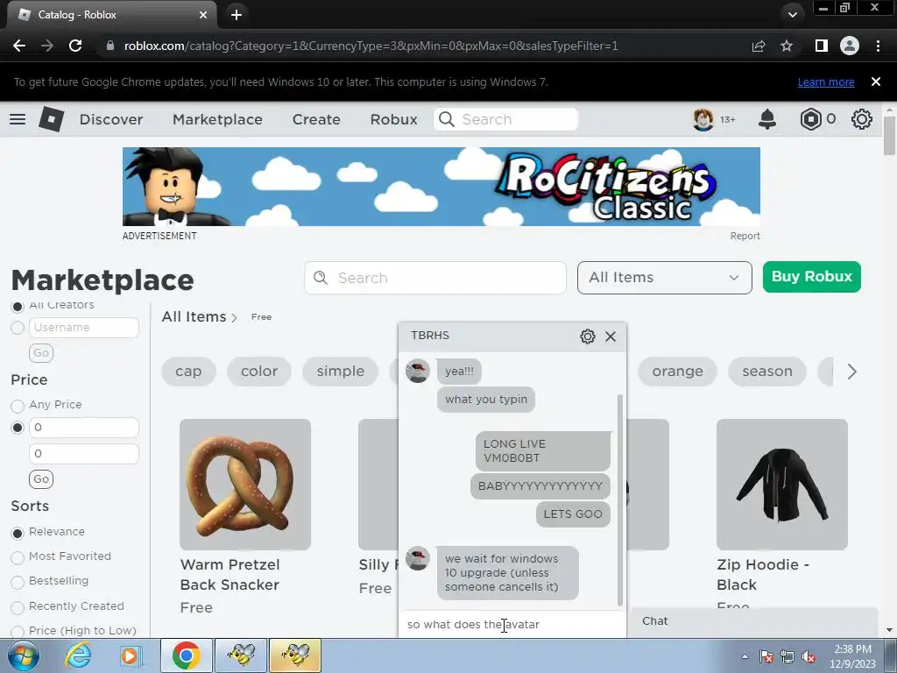Show hidden system tray icons
This screenshot has height=673, width=897.
tap(745, 656)
